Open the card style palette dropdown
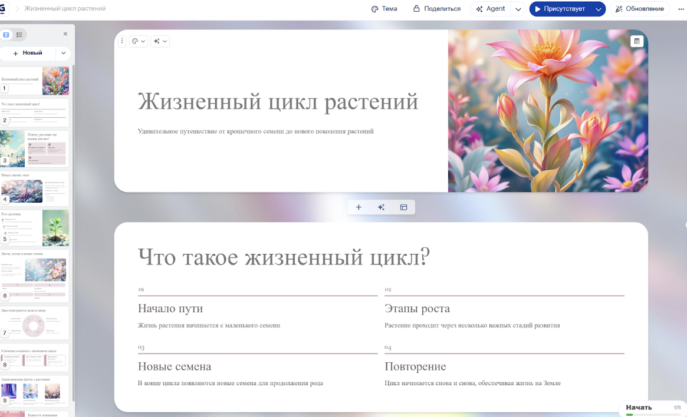 (138, 41)
